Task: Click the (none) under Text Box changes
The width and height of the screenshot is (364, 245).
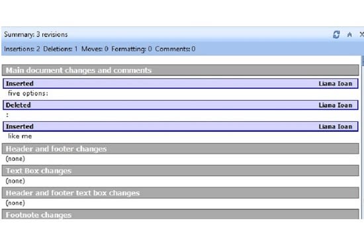Action: pos(15,181)
